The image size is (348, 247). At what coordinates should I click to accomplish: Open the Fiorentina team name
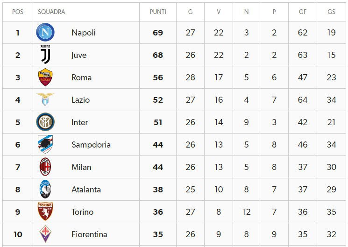(x=89, y=234)
